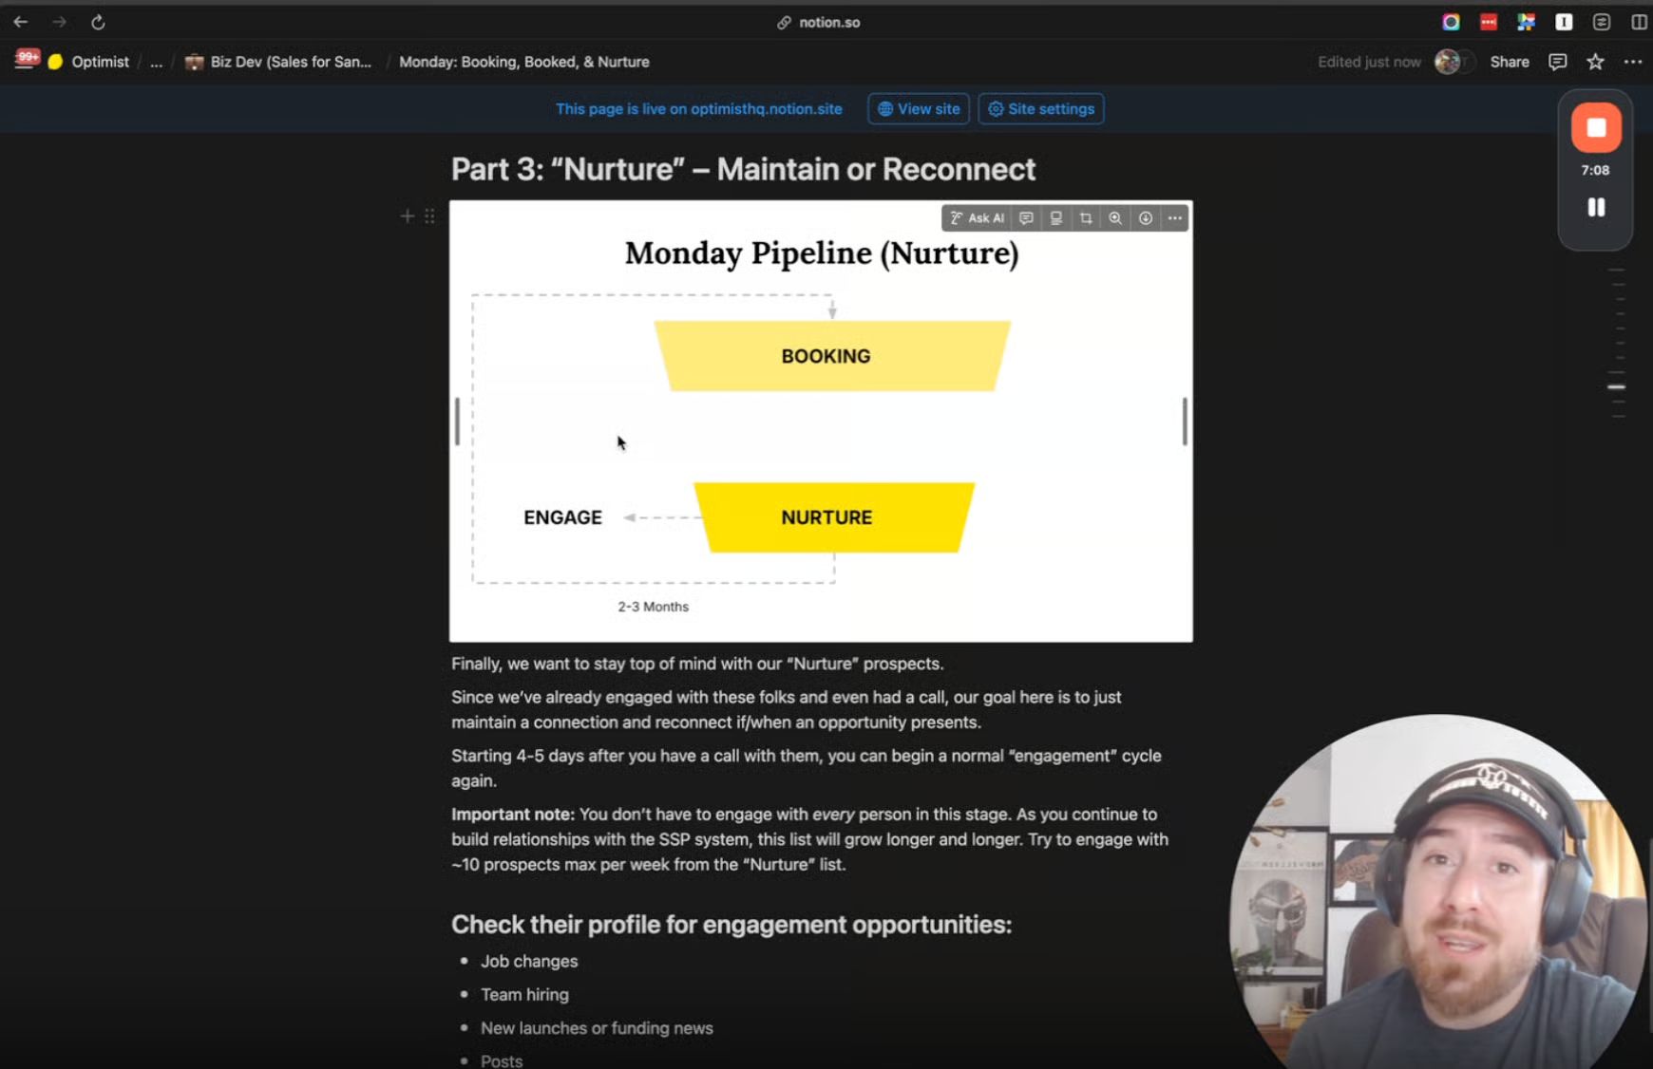Click Ask AI on the image toolbar
1653x1069 pixels.
pos(977,218)
